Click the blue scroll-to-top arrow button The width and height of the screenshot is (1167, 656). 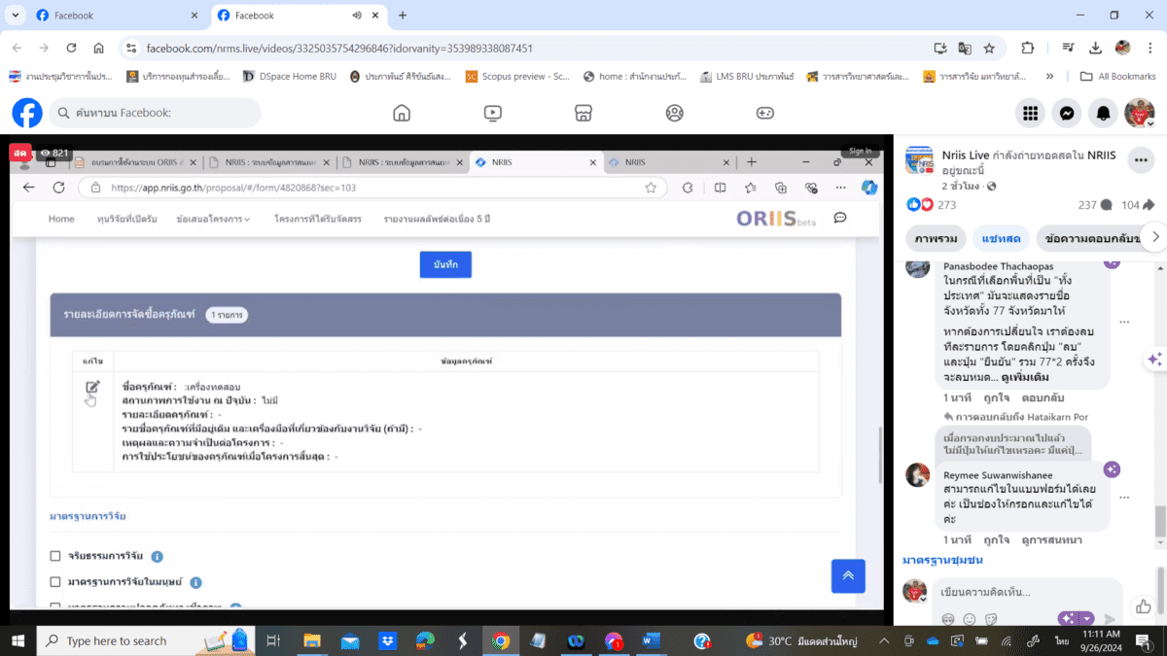pyautogui.click(x=848, y=575)
